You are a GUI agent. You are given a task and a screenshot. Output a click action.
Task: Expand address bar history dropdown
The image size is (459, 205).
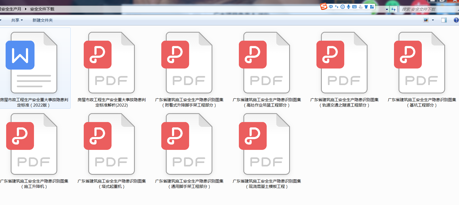click(387, 9)
